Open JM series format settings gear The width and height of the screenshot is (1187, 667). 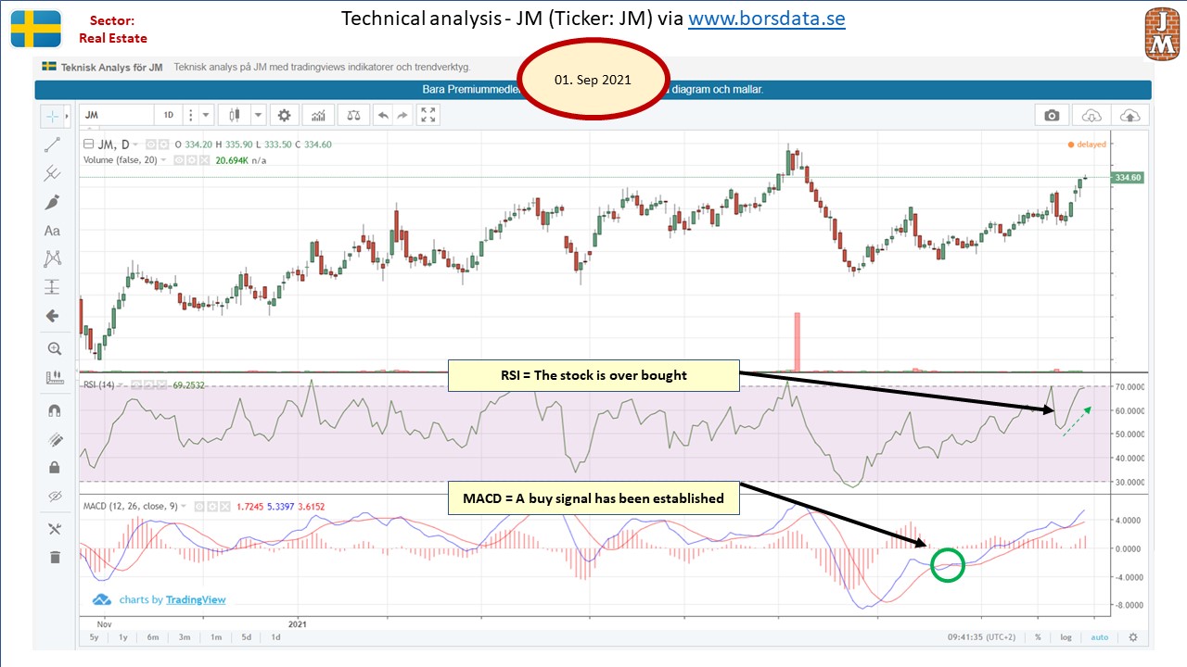coord(164,145)
